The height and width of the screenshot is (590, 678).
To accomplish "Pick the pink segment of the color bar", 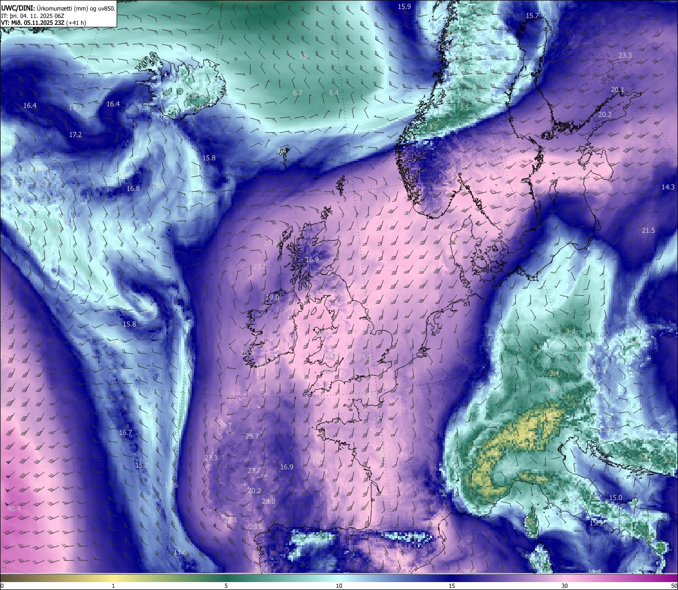I will tap(565, 578).
